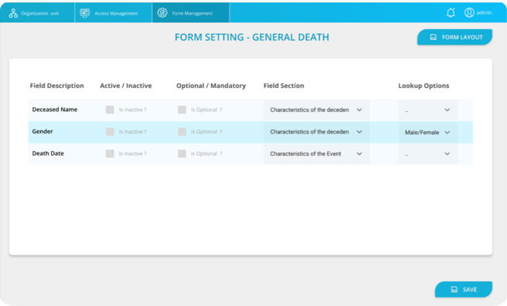
Task: Click the Field Description column header
Action: (x=57, y=86)
